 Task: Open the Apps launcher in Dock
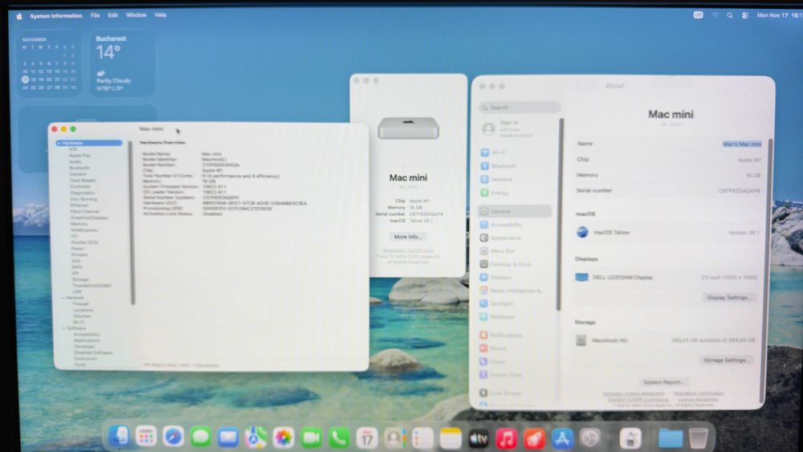[146, 437]
